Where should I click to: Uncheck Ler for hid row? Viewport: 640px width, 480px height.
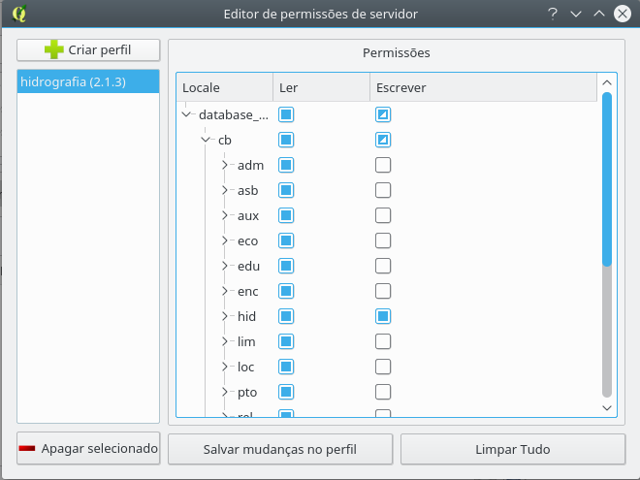click(286, 316)
